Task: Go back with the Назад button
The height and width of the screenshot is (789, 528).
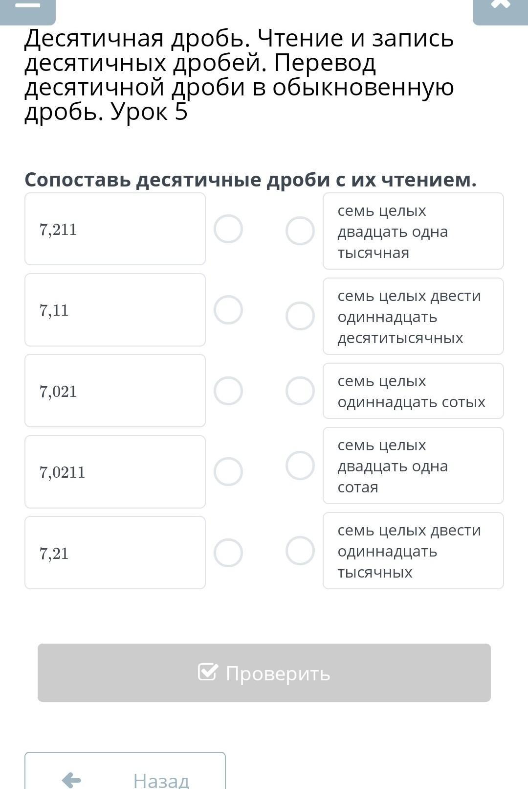Action: click(x=125, y=776)
